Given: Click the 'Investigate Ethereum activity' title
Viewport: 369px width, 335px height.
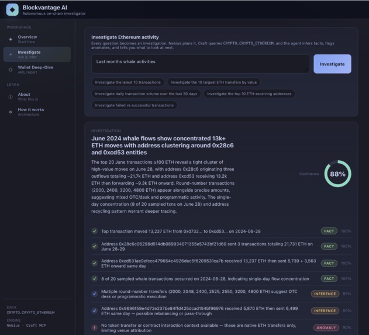Looking at the screenshot, I should tap(125, 37).
